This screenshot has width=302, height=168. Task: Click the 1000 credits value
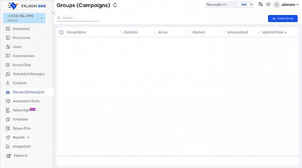click(244, 5)
